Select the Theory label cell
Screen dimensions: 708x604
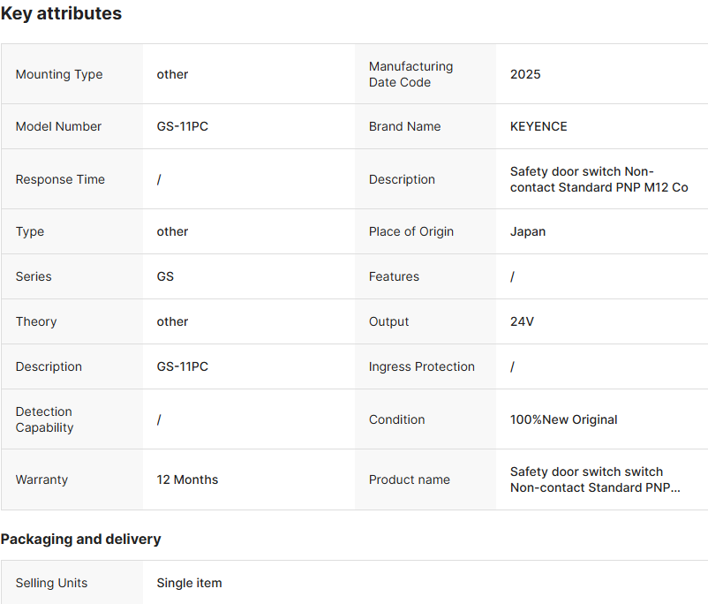pyautogui.click(x=36, y=321)
